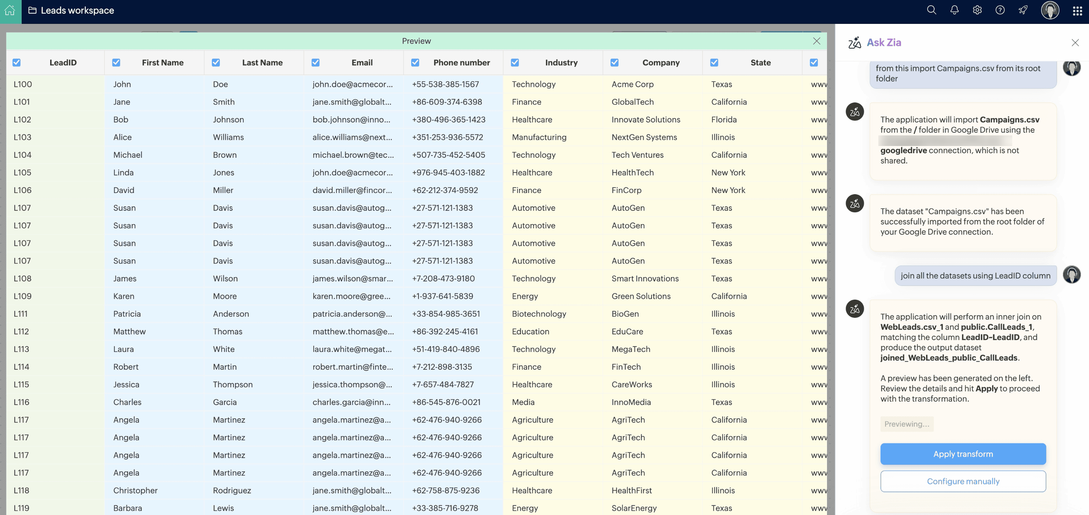The height and width of the screenshot is (515, 1089).
Task: Open the apps grid launcher
Action: tap(1077, 11)
